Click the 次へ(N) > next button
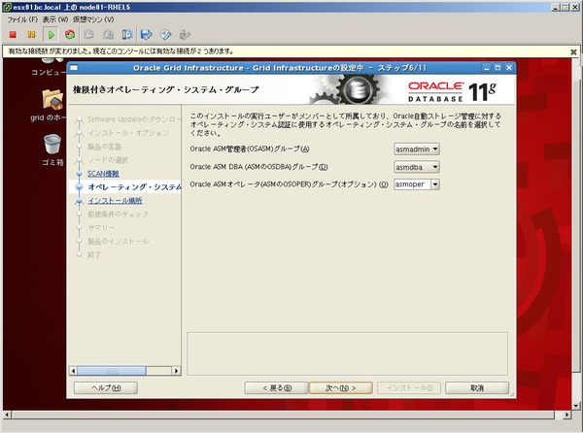The image size is (583, 433). point(341,387)
